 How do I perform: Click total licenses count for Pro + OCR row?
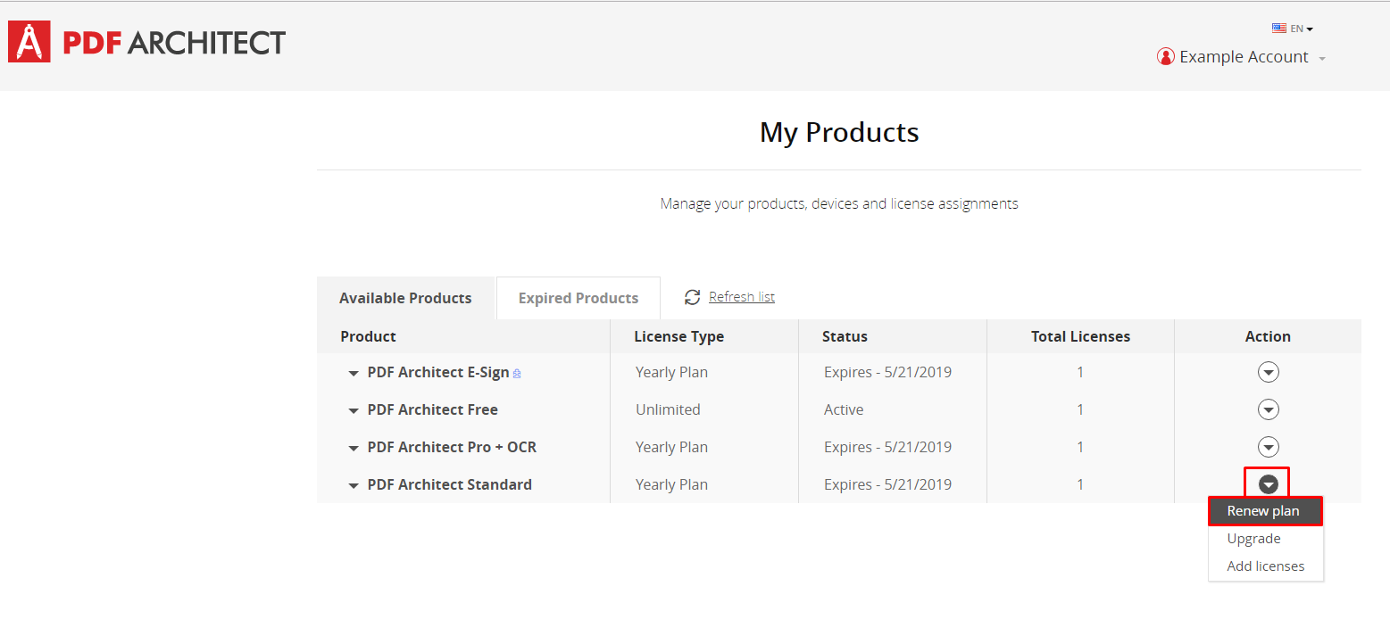pyautogui.click(x=1080, y=447)
